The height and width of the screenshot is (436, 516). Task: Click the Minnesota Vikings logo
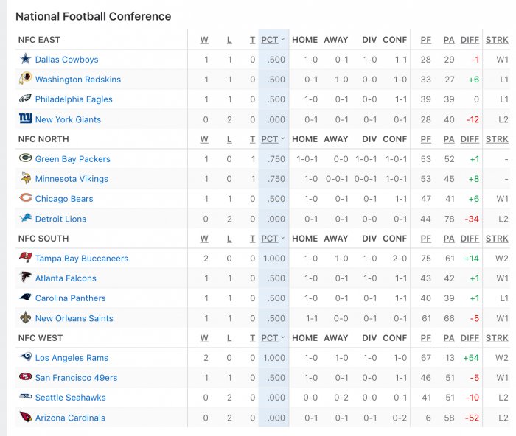point(25,178)
